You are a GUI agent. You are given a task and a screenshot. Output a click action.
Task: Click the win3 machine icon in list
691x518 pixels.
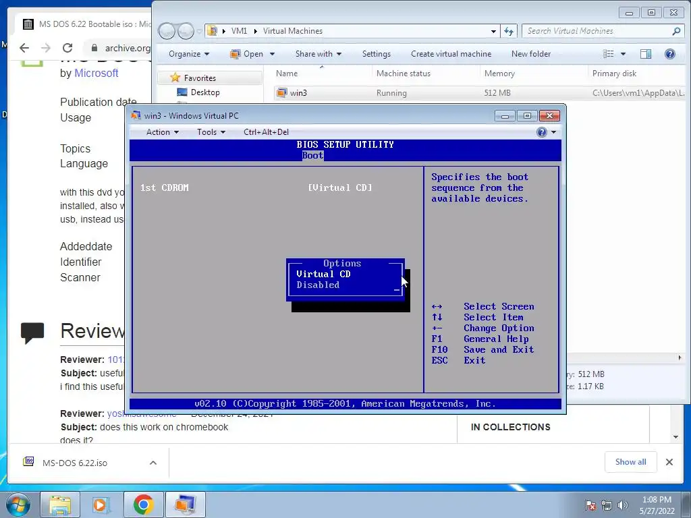(281, 93)
